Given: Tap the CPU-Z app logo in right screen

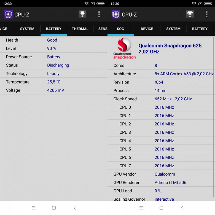Looking at the screenshot, I should (116, 14).
